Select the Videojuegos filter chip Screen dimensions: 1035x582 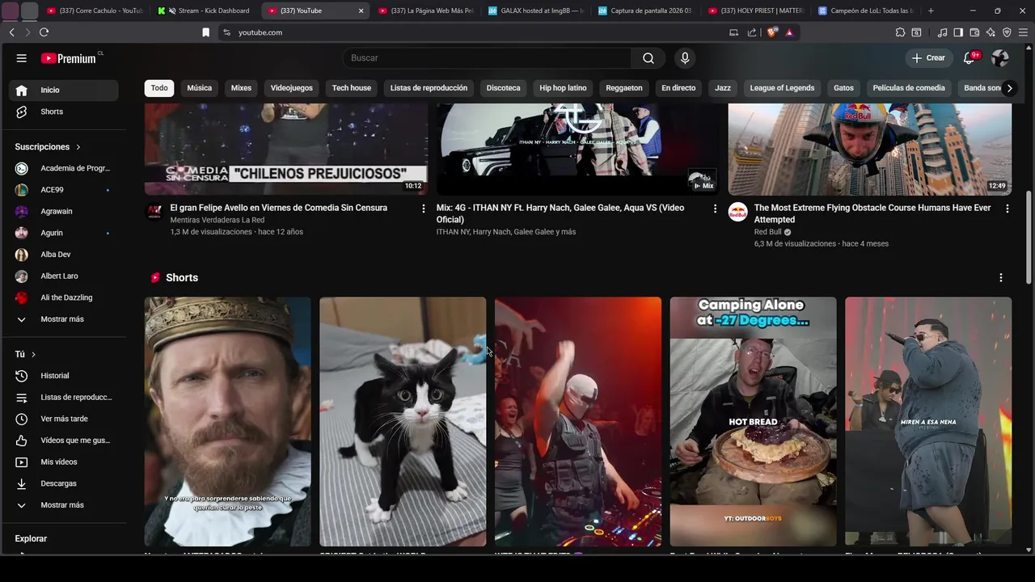[291, 88]
